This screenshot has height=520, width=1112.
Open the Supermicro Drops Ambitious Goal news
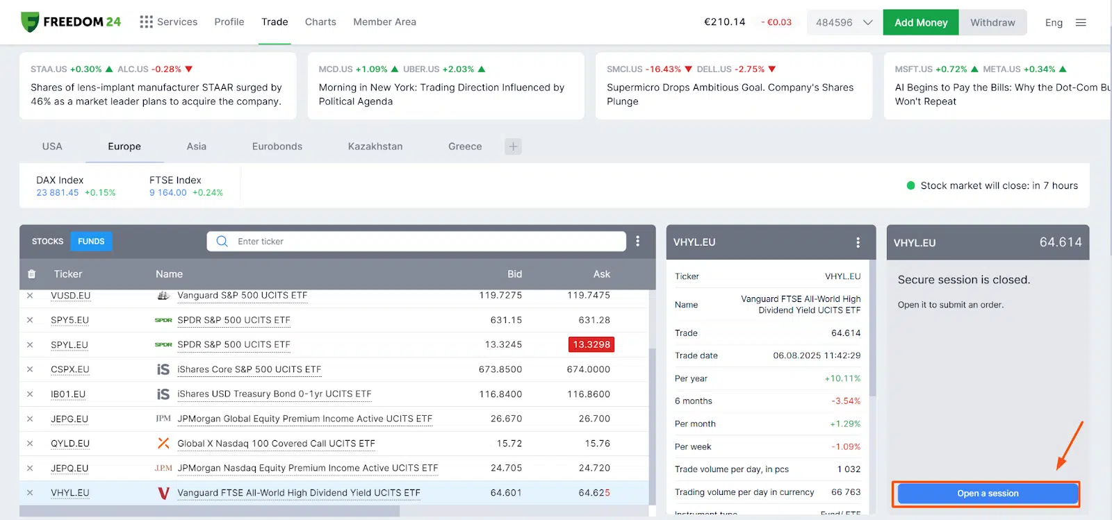click(734, 86)
